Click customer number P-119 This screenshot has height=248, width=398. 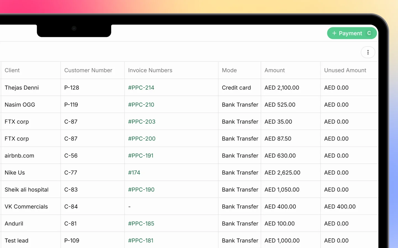pyautogui.click(x=71, y=105)
